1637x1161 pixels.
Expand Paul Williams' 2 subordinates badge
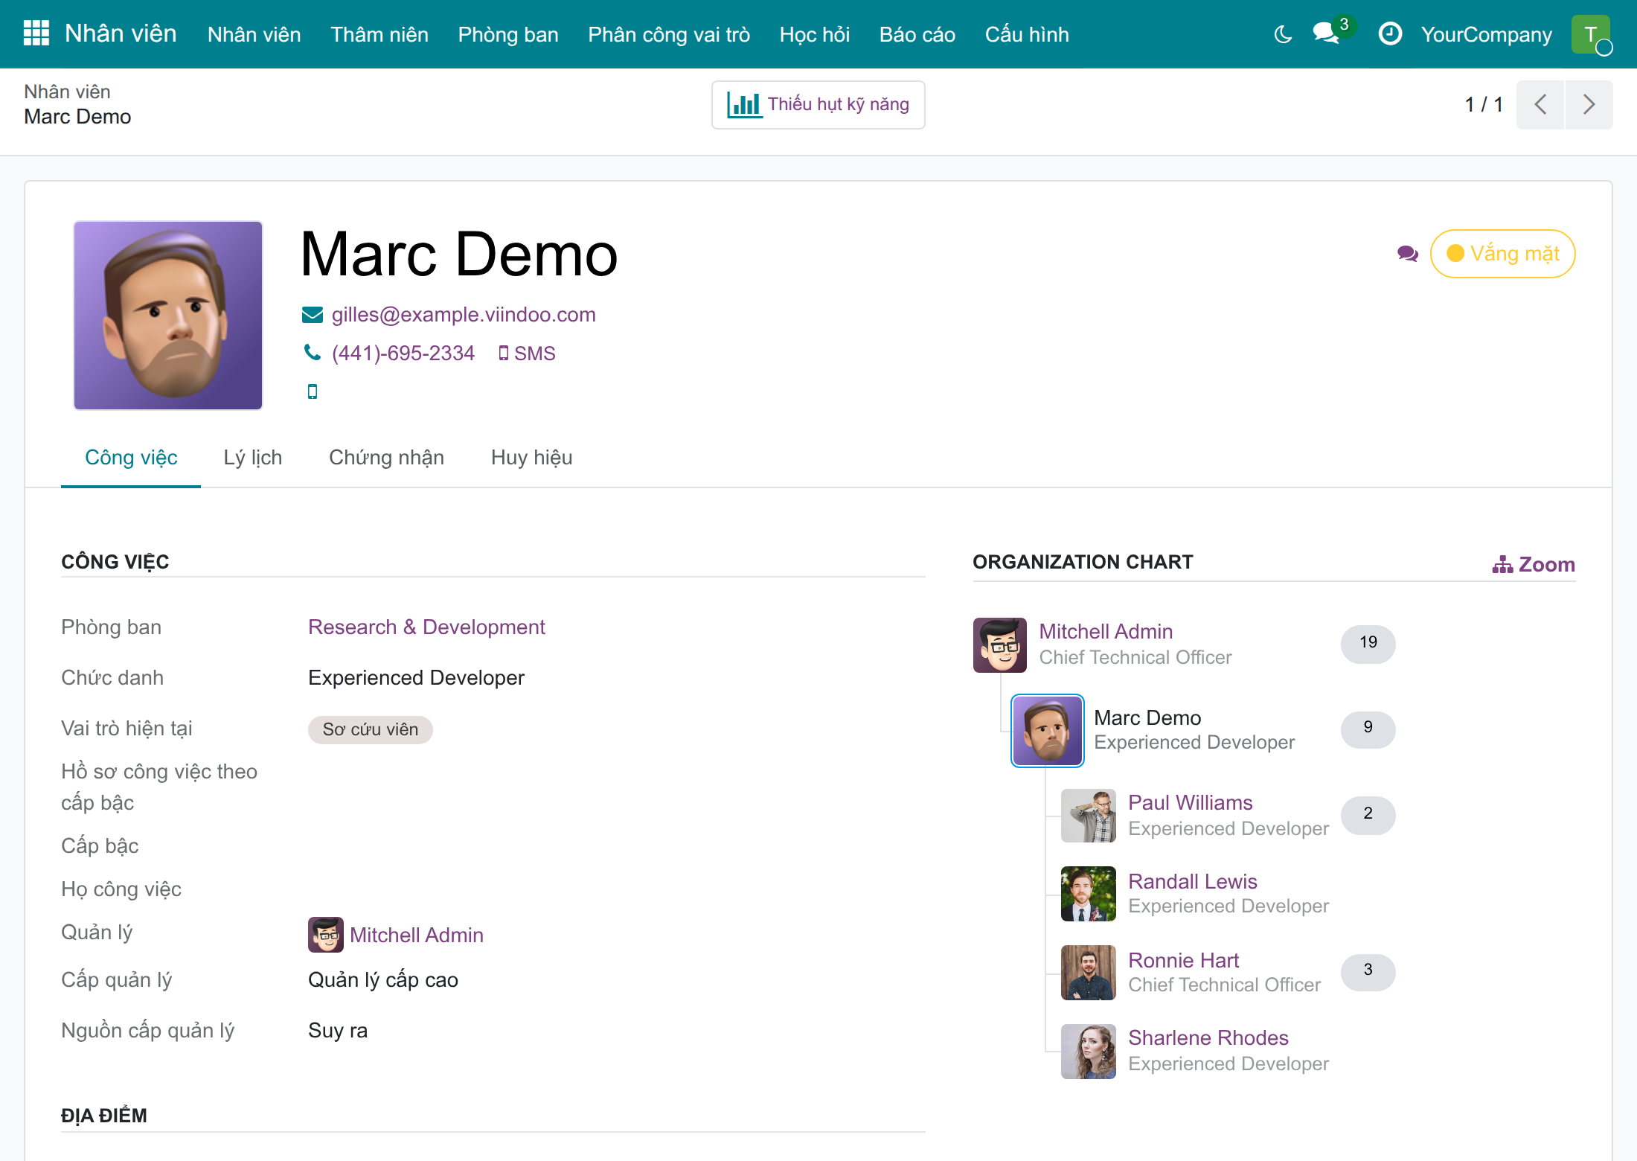tap(1368, 814)
